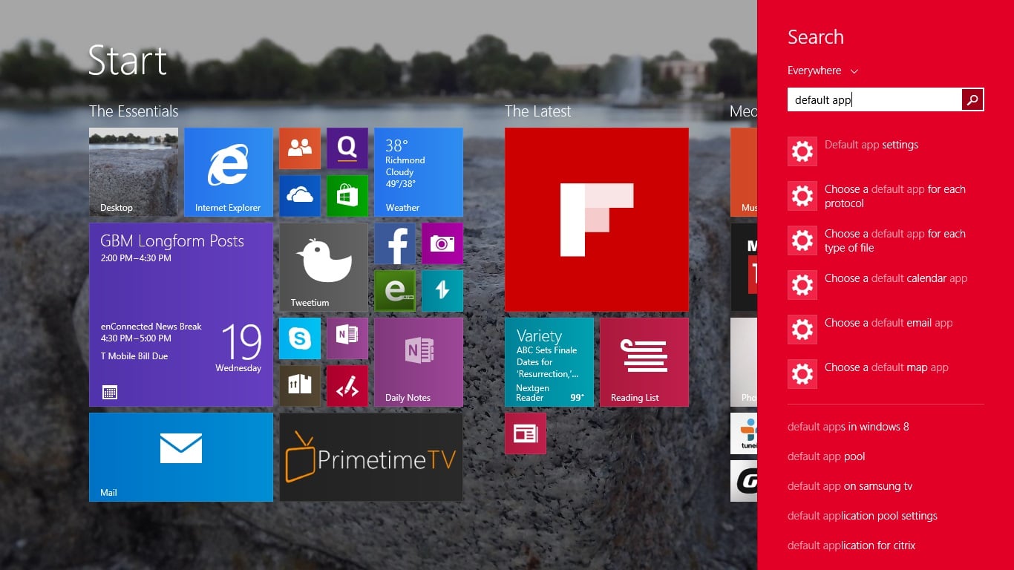
Task: Open the Internet Explorer tile
Action: (228, 172)
